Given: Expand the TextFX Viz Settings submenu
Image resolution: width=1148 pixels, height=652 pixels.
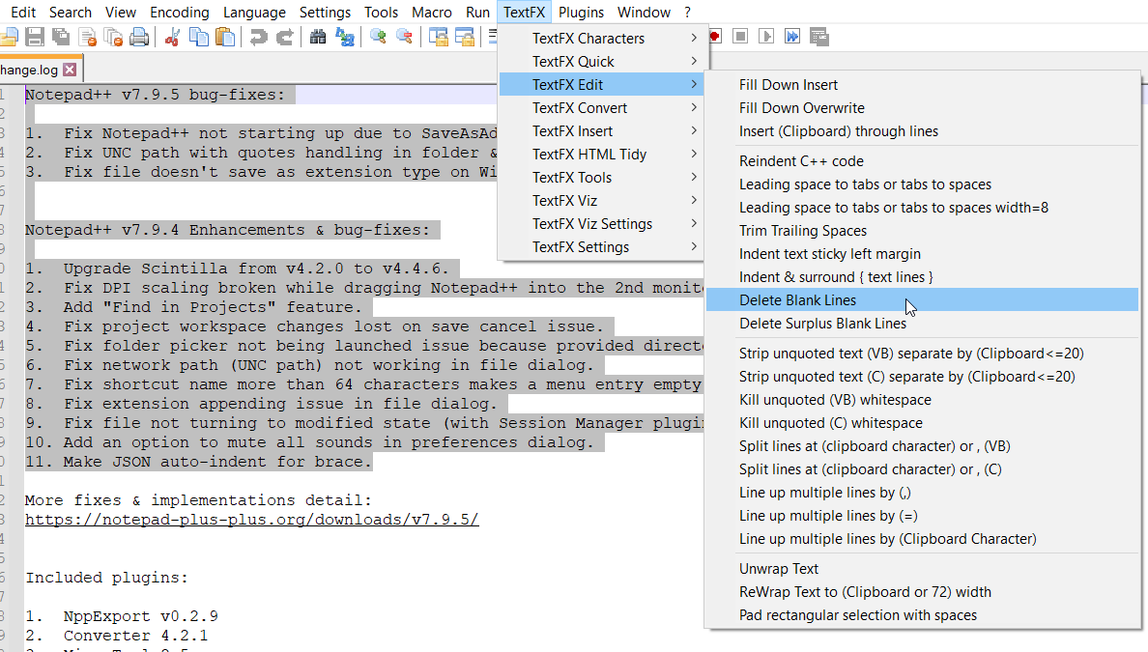Looking at the screenshot, I should tap(600, 224).
